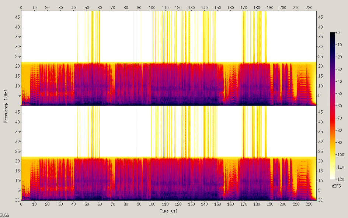
Task: Click the dBFS label under the color bar
Action: (336, 186)
